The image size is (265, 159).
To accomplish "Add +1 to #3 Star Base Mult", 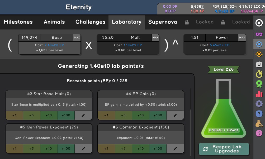I will click(x=14, y=115).
